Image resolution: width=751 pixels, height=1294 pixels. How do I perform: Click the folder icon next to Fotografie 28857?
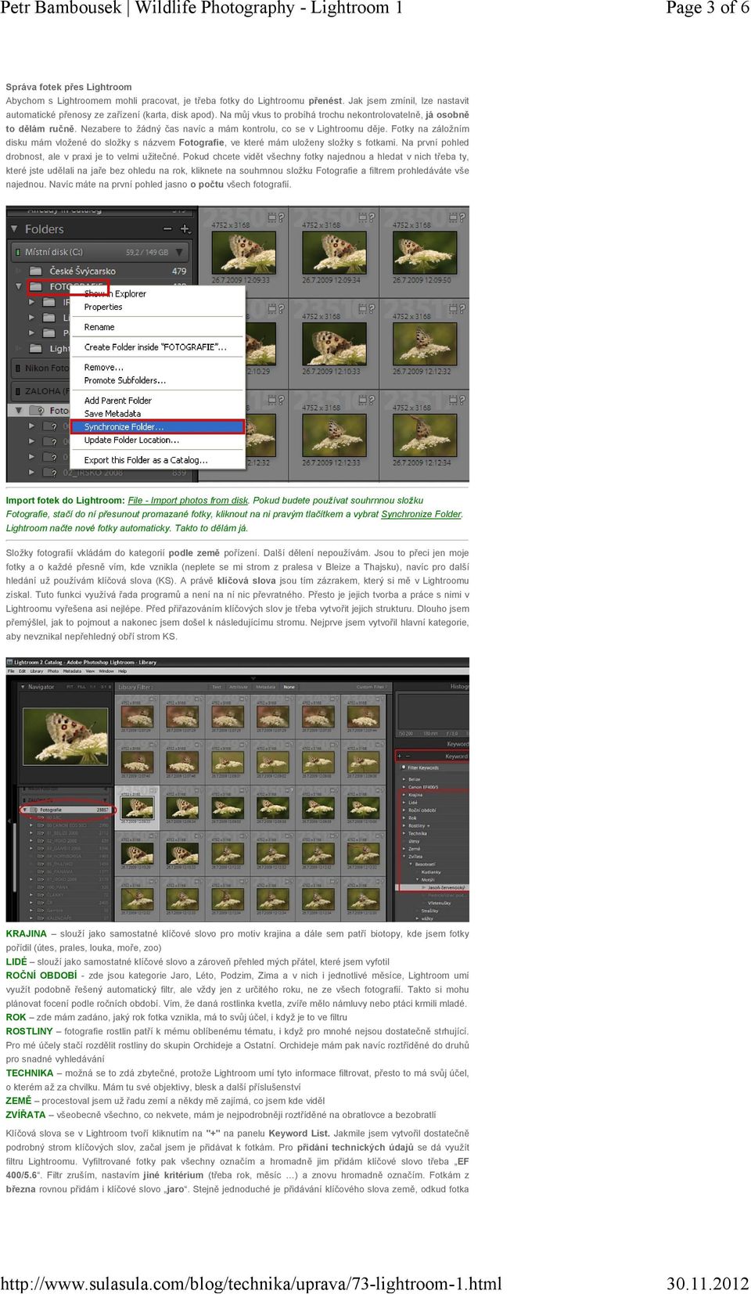35,810
